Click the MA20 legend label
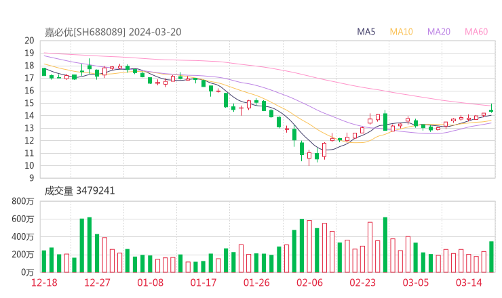Image resolution: width=502 pixels, height=298 pixels. (439, 32)
